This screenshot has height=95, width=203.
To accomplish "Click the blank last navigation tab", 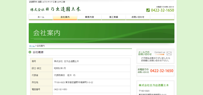I will [x=162, y=17].
